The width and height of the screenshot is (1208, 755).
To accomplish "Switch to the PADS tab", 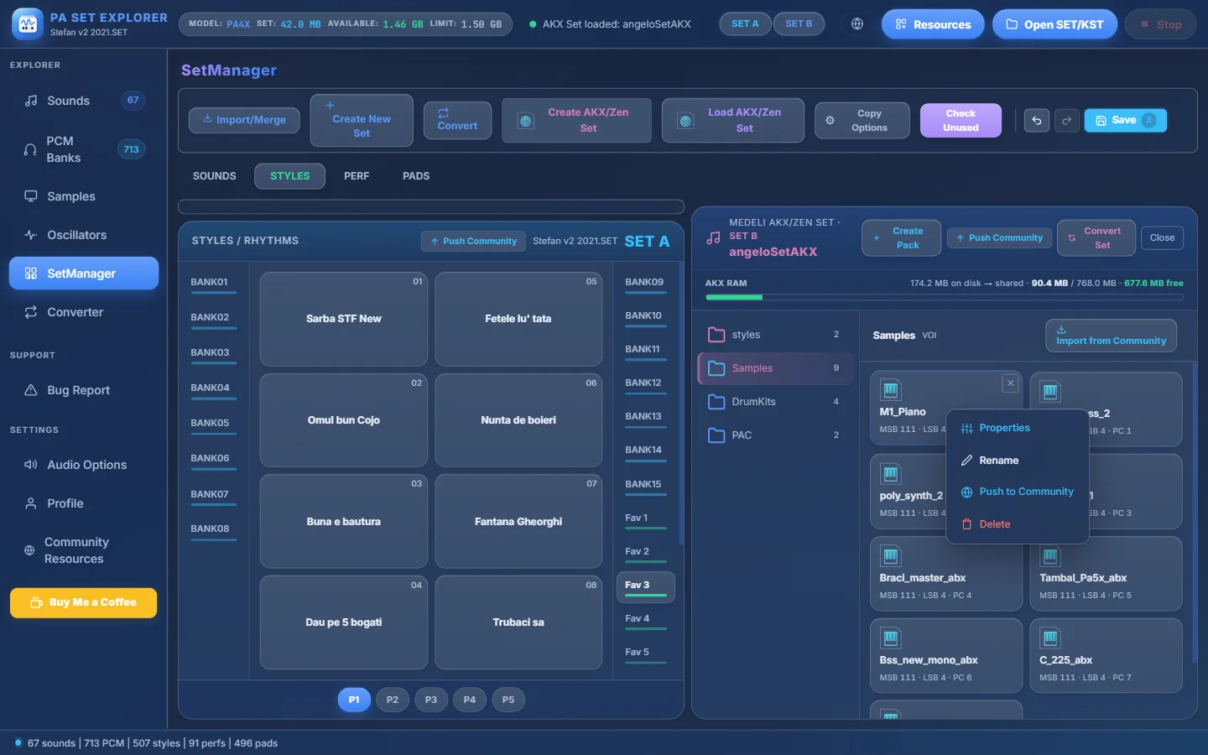I will coord(416,176).
